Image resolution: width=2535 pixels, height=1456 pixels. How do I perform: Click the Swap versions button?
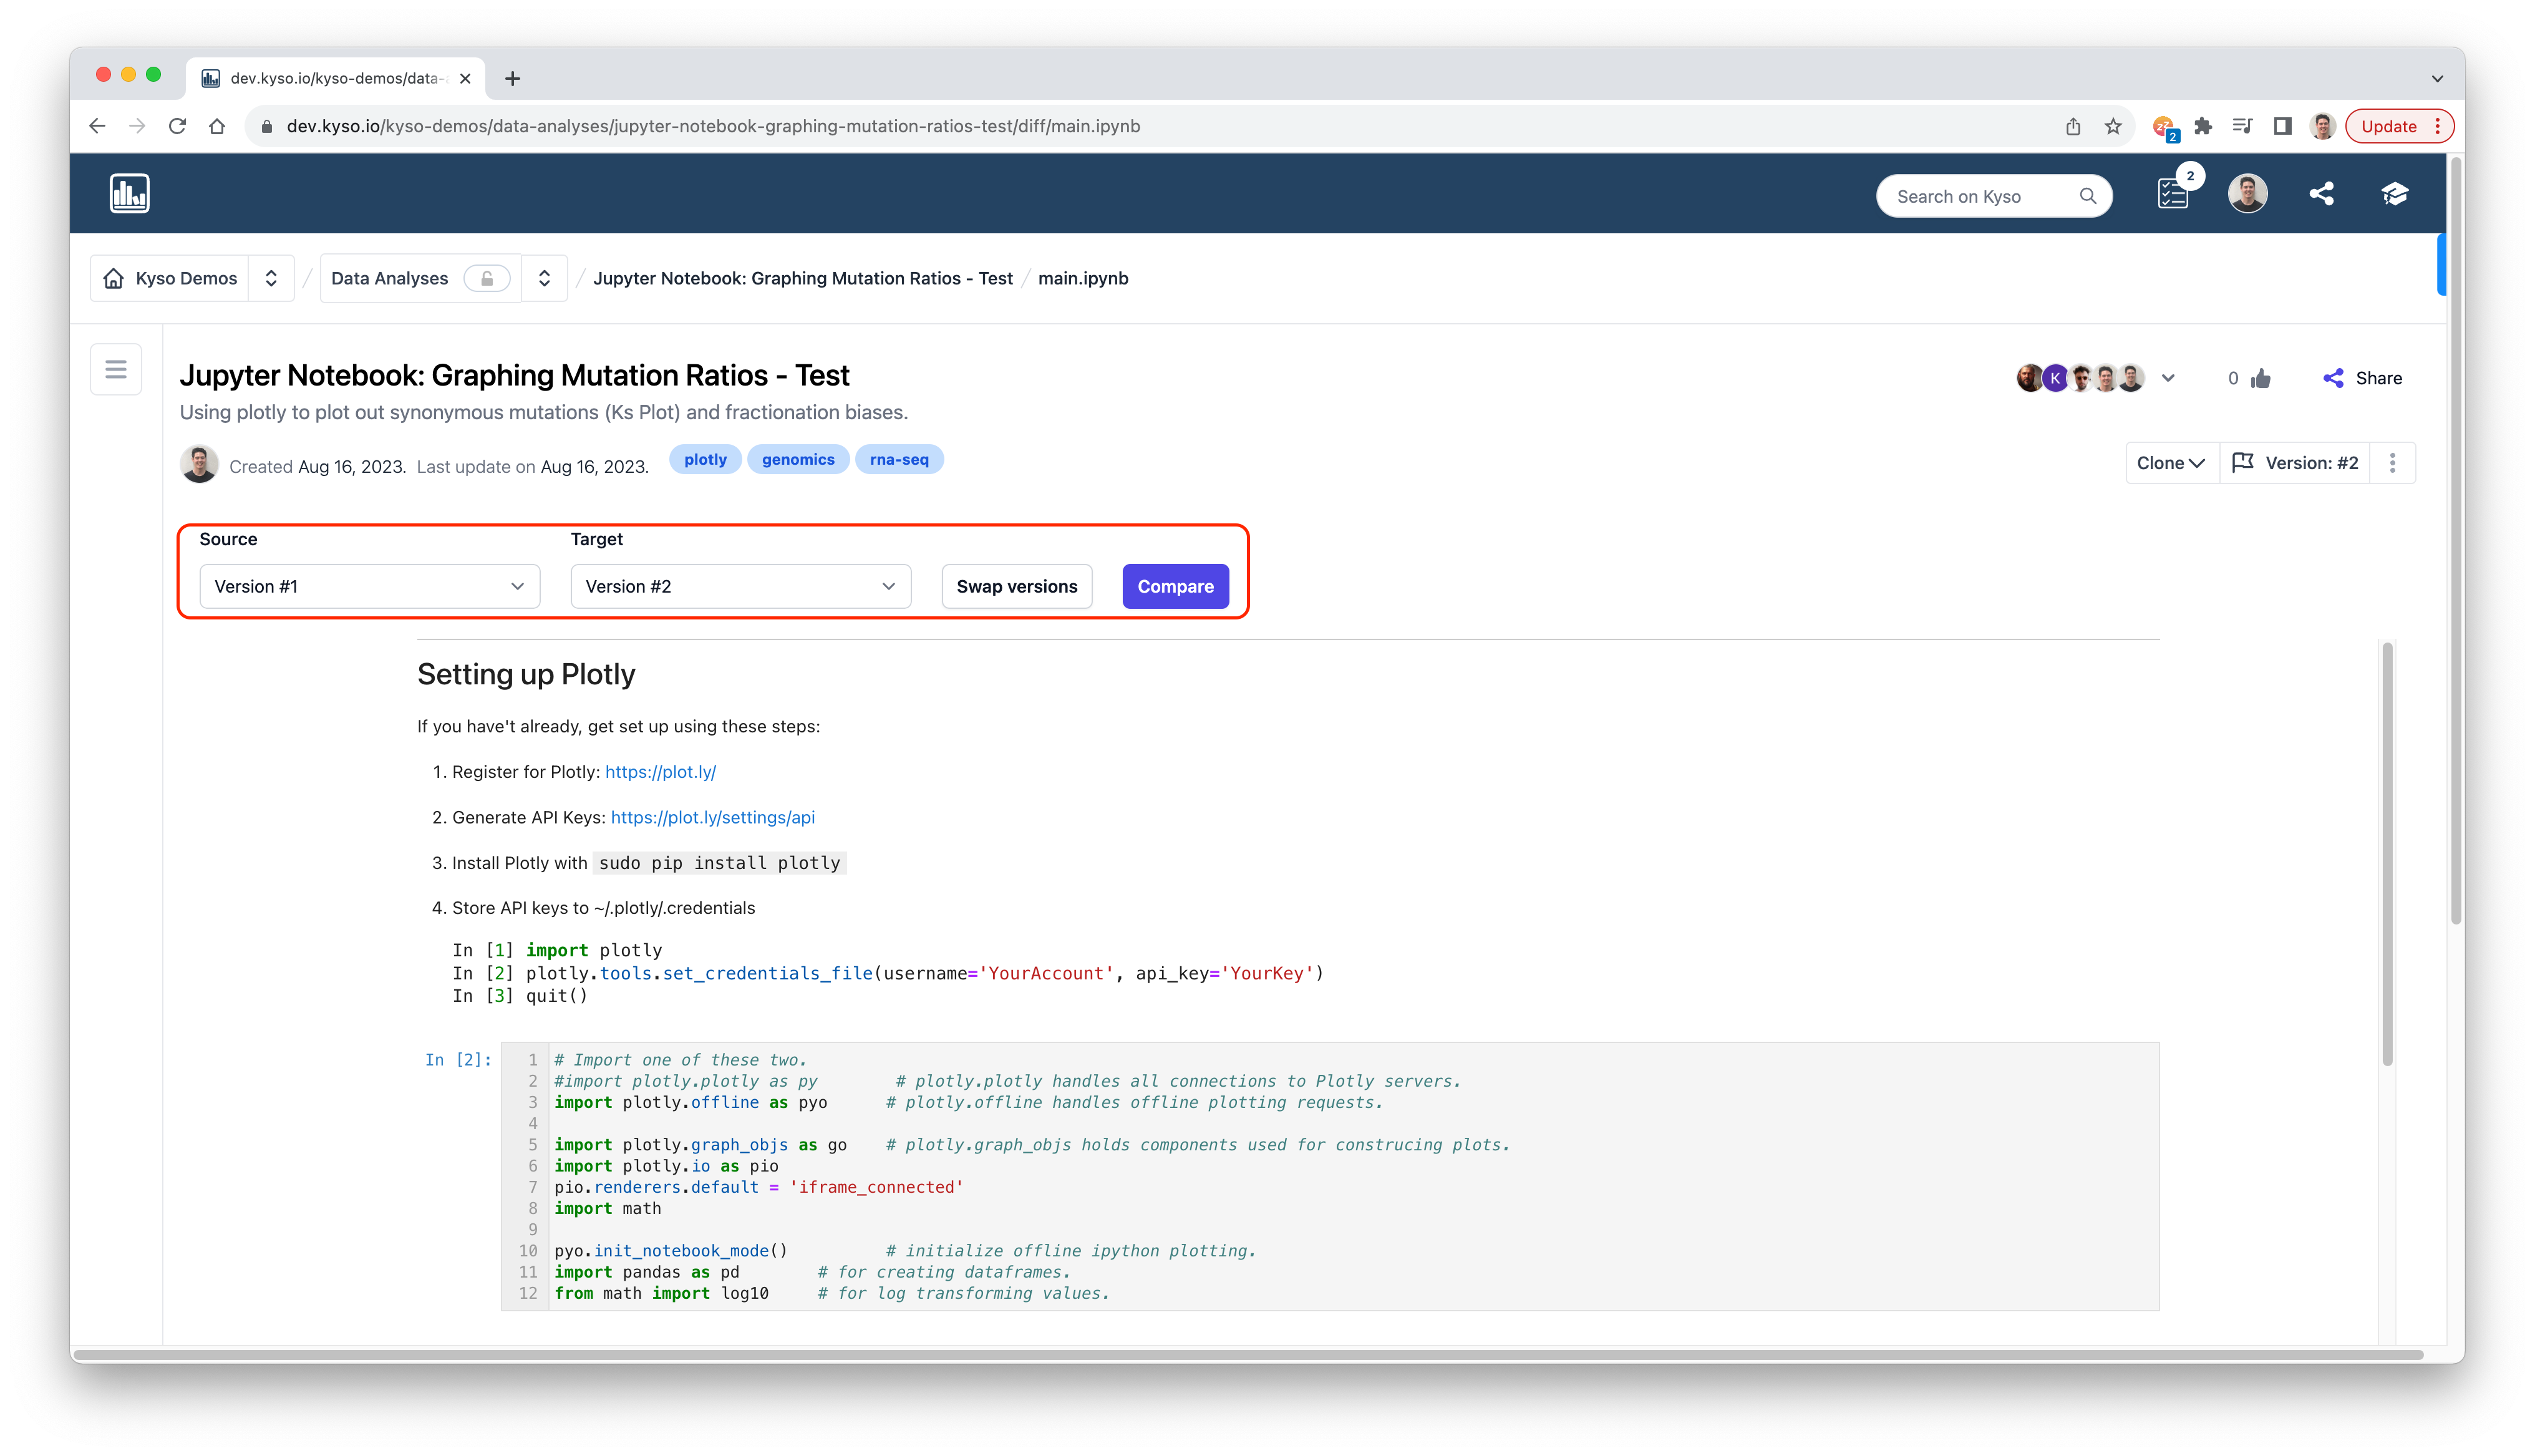point(1017,586)
